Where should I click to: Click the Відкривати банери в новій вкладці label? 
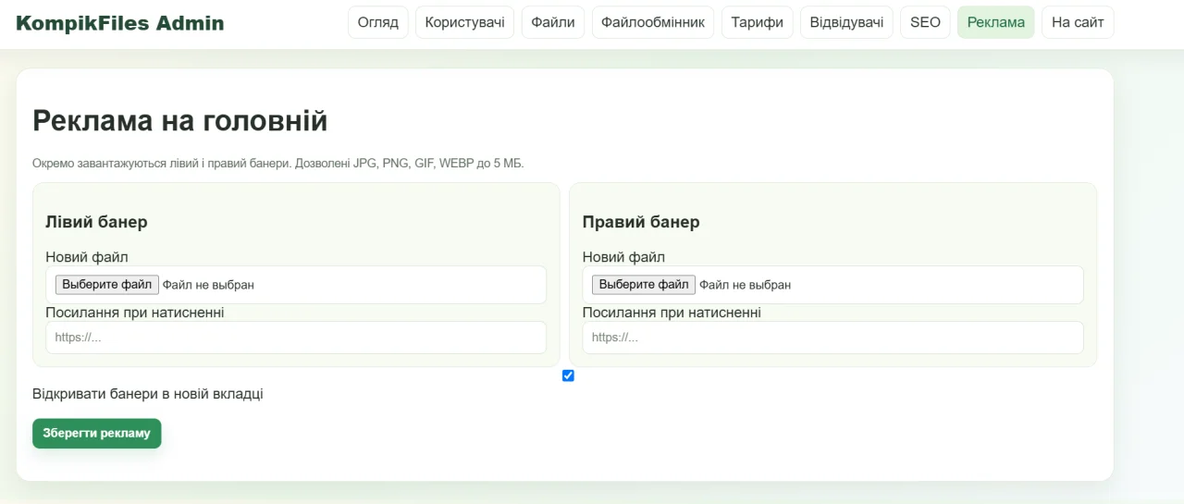pos(148,394)
